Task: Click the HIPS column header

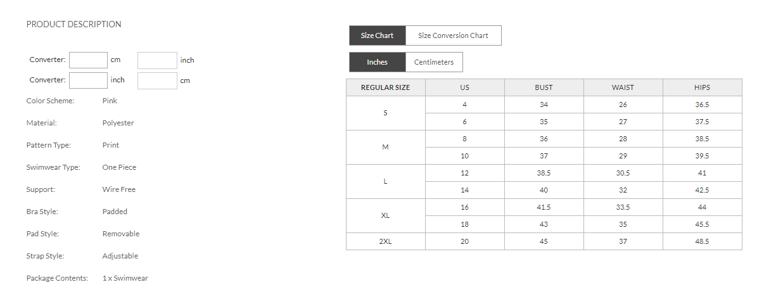Action: point(702,87)
